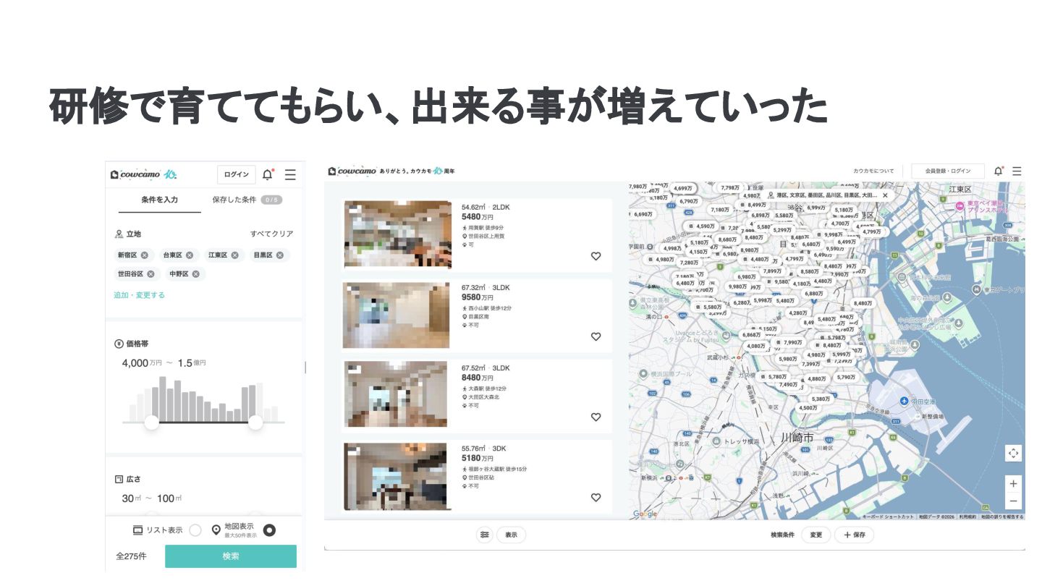Zoom in on the map

click(1013, 483)
